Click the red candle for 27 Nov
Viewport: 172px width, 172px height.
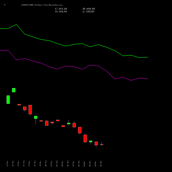74,125
